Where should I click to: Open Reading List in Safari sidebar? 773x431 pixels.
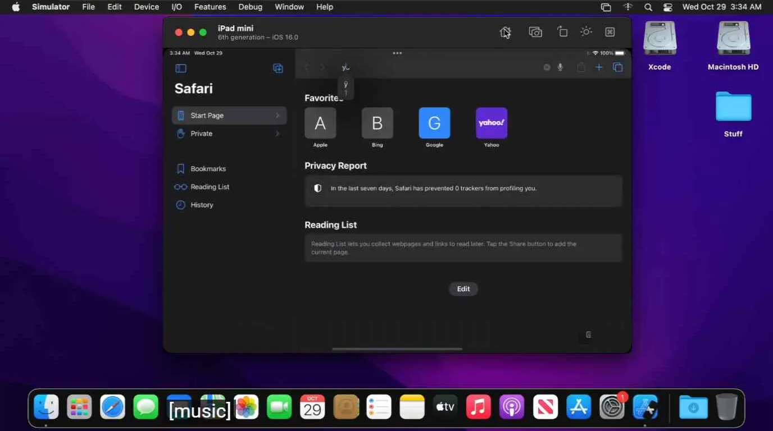(x=202, y=187)
